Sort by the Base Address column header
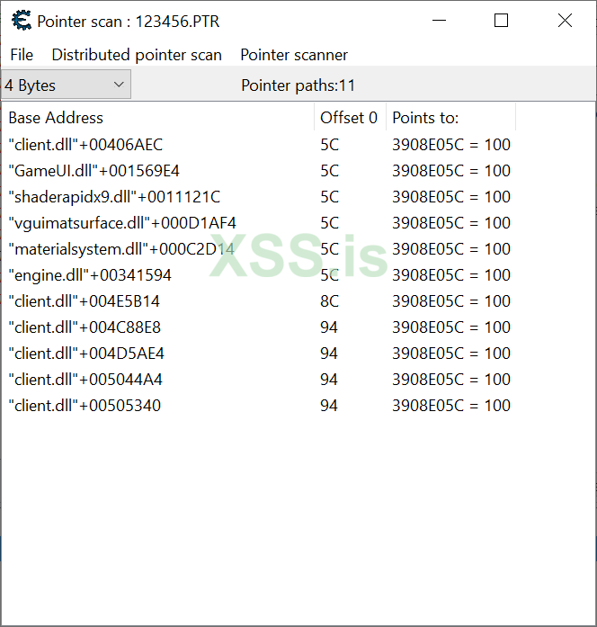The height and width of the screenshot is (627, 597). [x=56, y=118]
